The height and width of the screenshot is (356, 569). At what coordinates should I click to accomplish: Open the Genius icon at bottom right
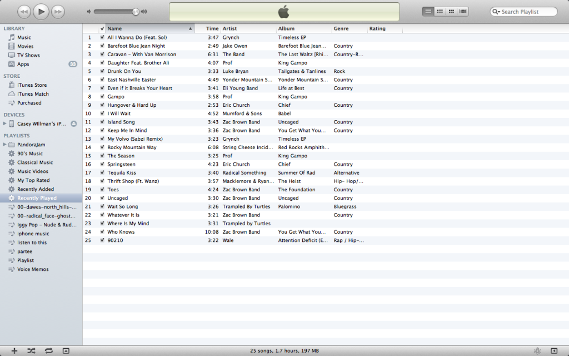pyautogui.click(x=537, y=350)
